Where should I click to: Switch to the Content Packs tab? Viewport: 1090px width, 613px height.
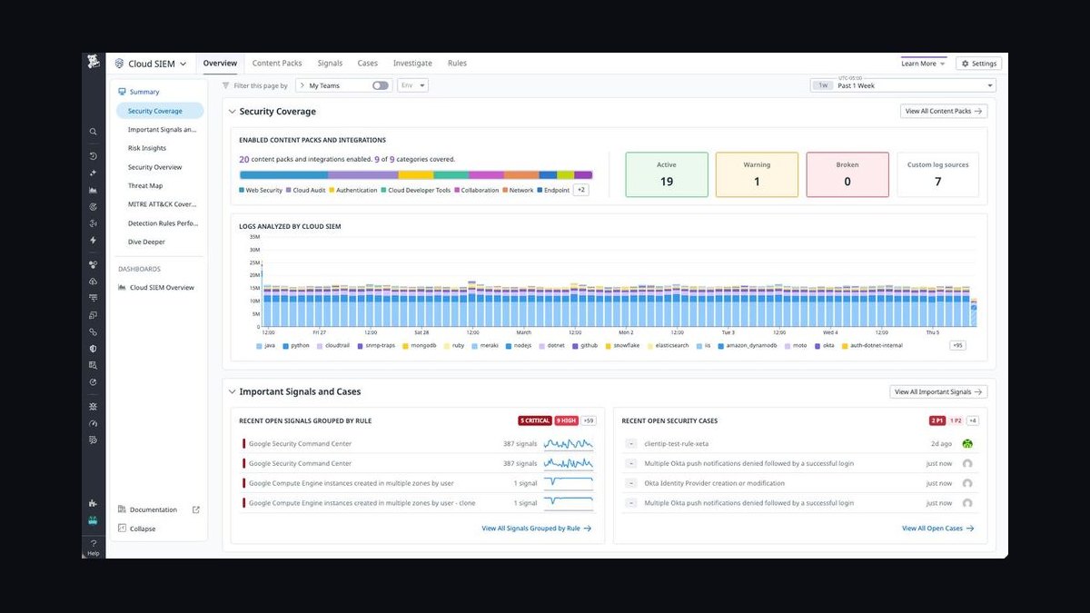277,64
